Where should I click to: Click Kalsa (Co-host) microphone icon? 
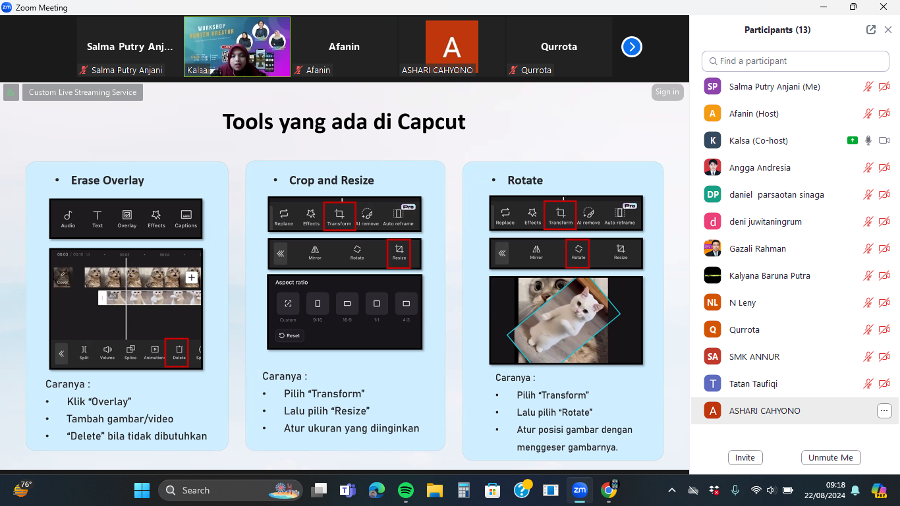click(x=868, y=140)
